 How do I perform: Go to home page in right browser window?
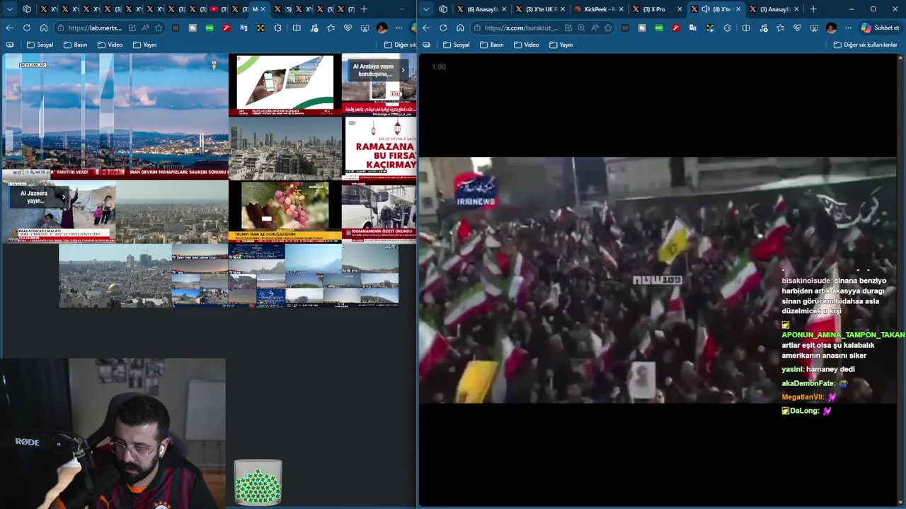[460, 28]
